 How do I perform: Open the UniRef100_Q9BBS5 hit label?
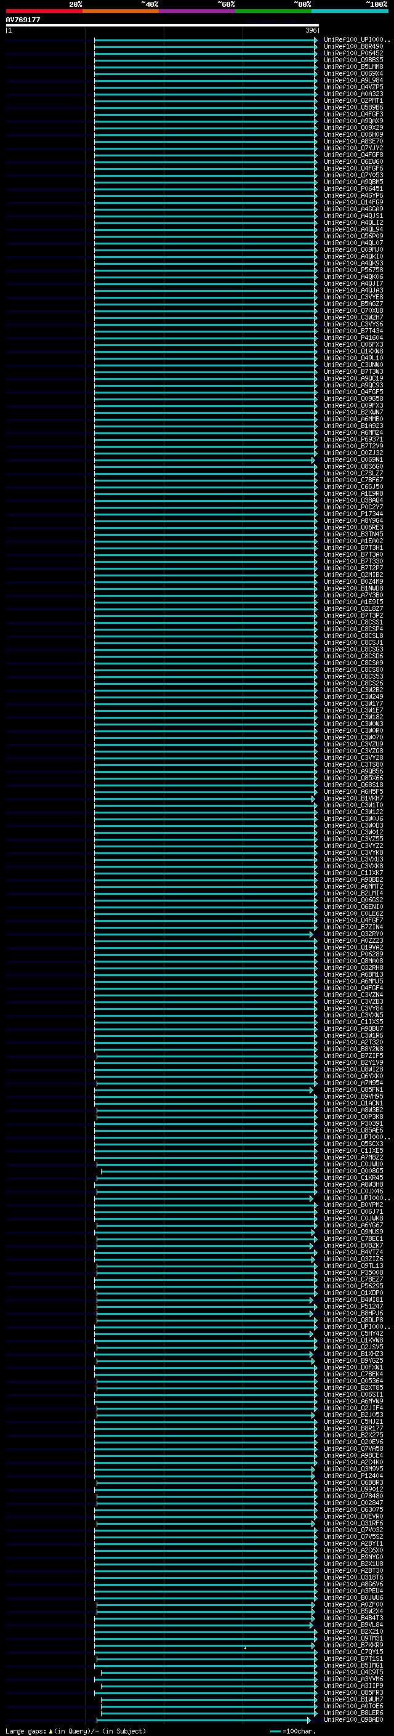[x=353, y=60]
